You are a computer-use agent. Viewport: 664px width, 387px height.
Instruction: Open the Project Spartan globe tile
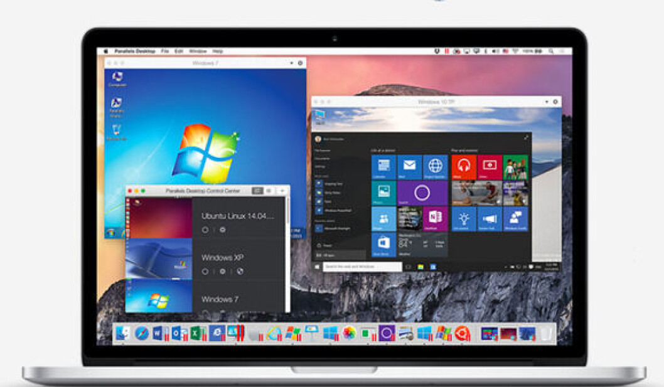click(x=436, y=167)
